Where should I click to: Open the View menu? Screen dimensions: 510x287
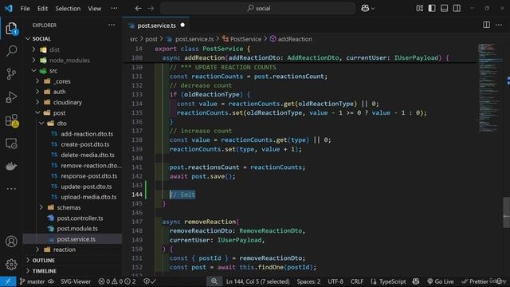coord(95,9)
